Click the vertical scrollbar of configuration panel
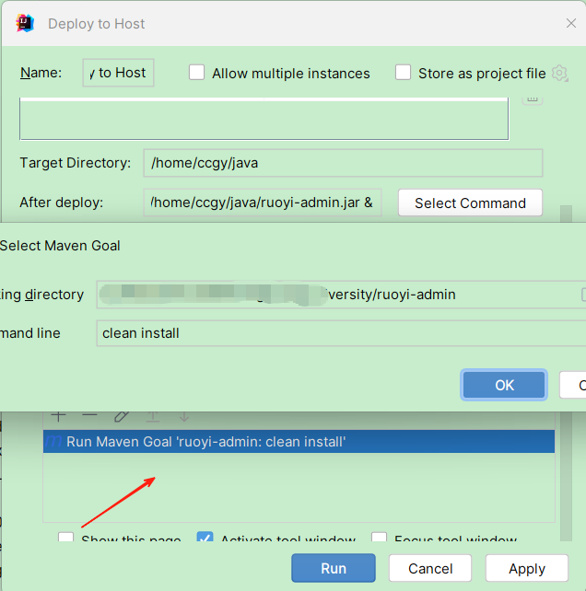 [566, 476]
